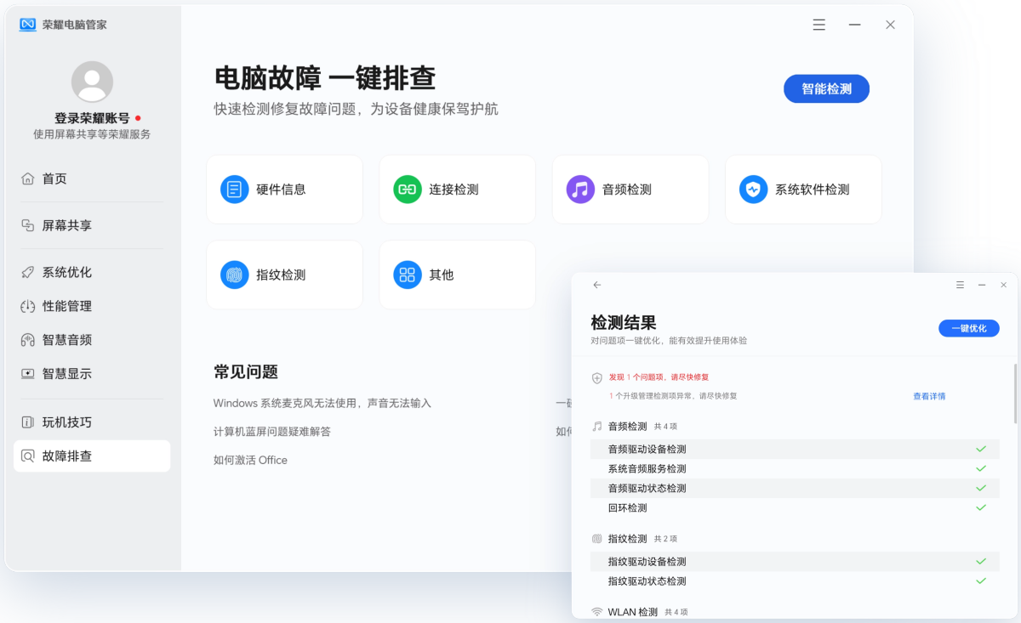Select the 音频驱动设备检测 row
Screen dimensions: 1021x623
(795, 449)
